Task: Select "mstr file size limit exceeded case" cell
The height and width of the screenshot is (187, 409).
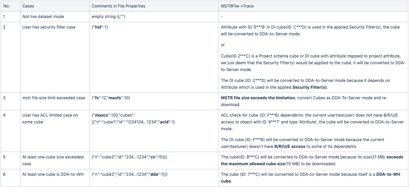Action: [54, 98]
